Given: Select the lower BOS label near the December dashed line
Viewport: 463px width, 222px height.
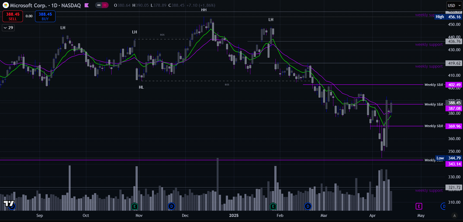Looking at the screenshot, I should pos(227,85).
